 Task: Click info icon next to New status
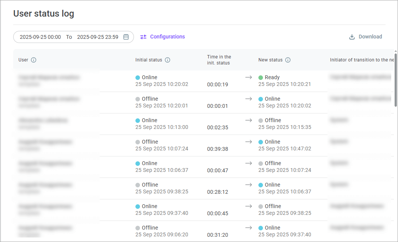click(x=288, y=60)
